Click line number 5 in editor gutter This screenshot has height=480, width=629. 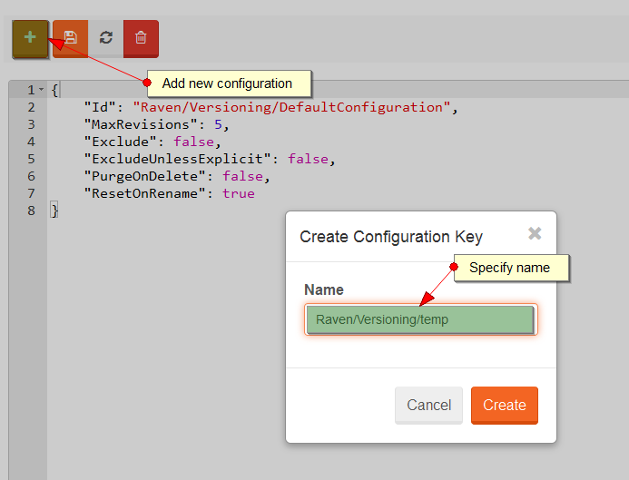(x=31, y=159)
